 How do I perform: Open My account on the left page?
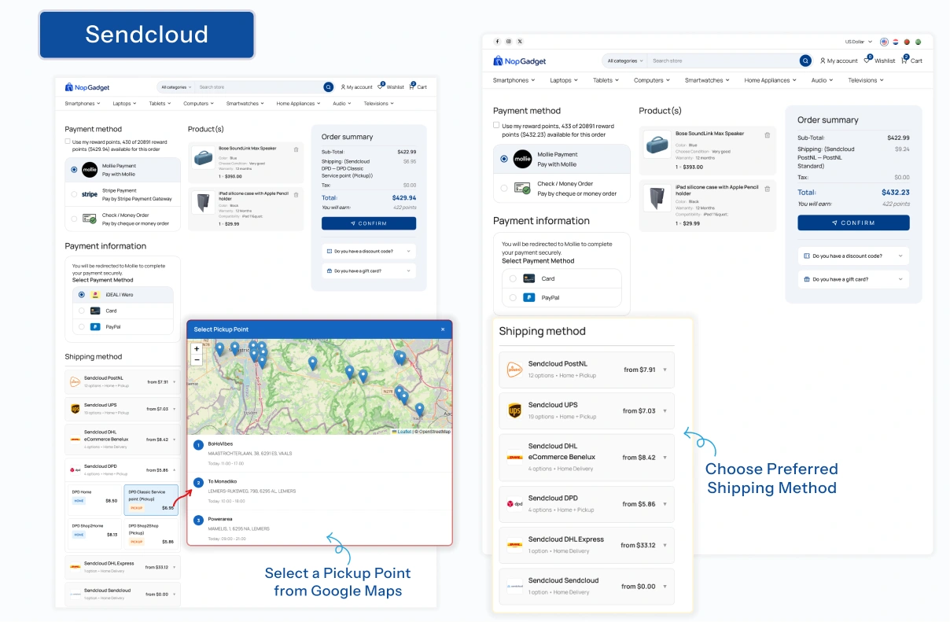click(356, 87)
